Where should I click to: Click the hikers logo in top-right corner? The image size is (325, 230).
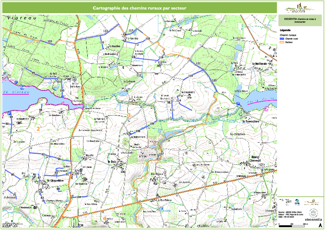[299, 8]
